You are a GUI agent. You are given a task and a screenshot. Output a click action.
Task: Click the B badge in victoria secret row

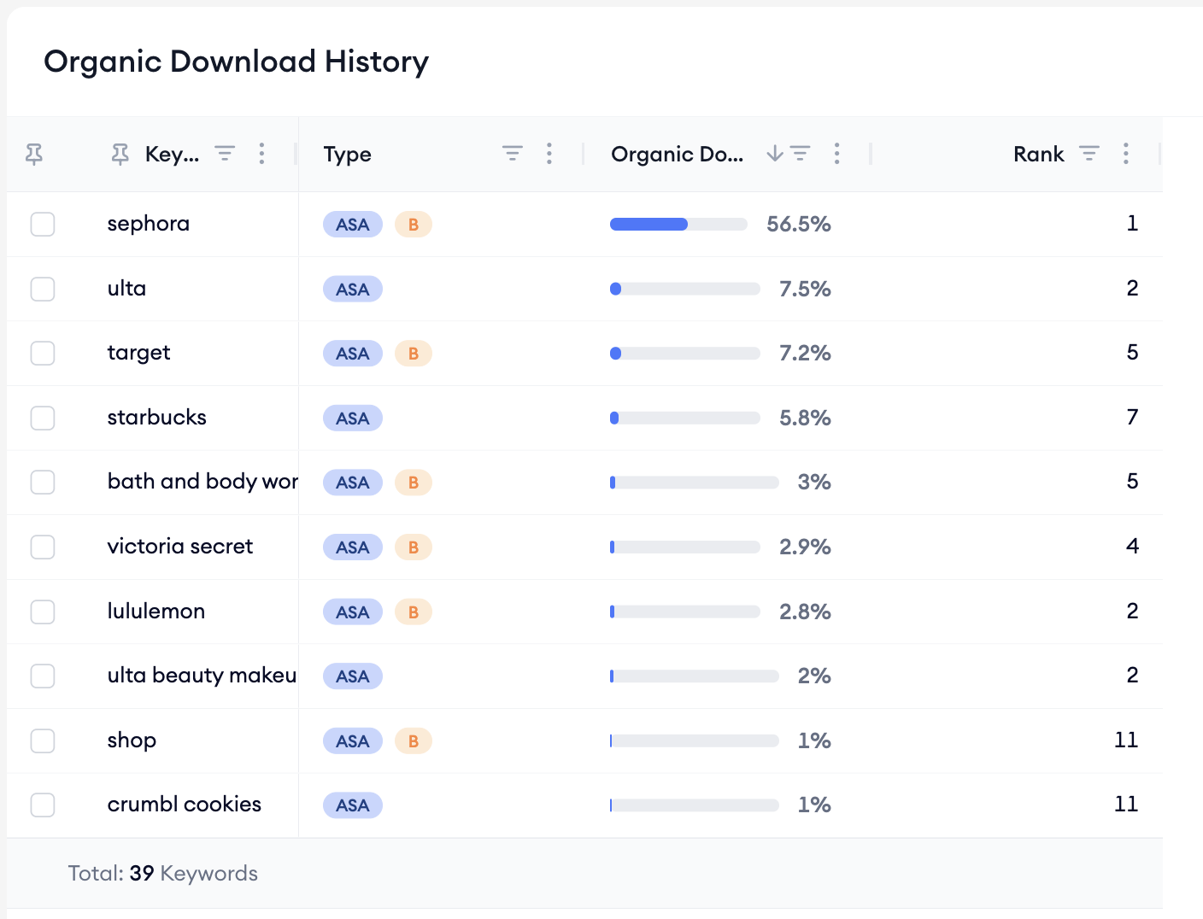414,547
